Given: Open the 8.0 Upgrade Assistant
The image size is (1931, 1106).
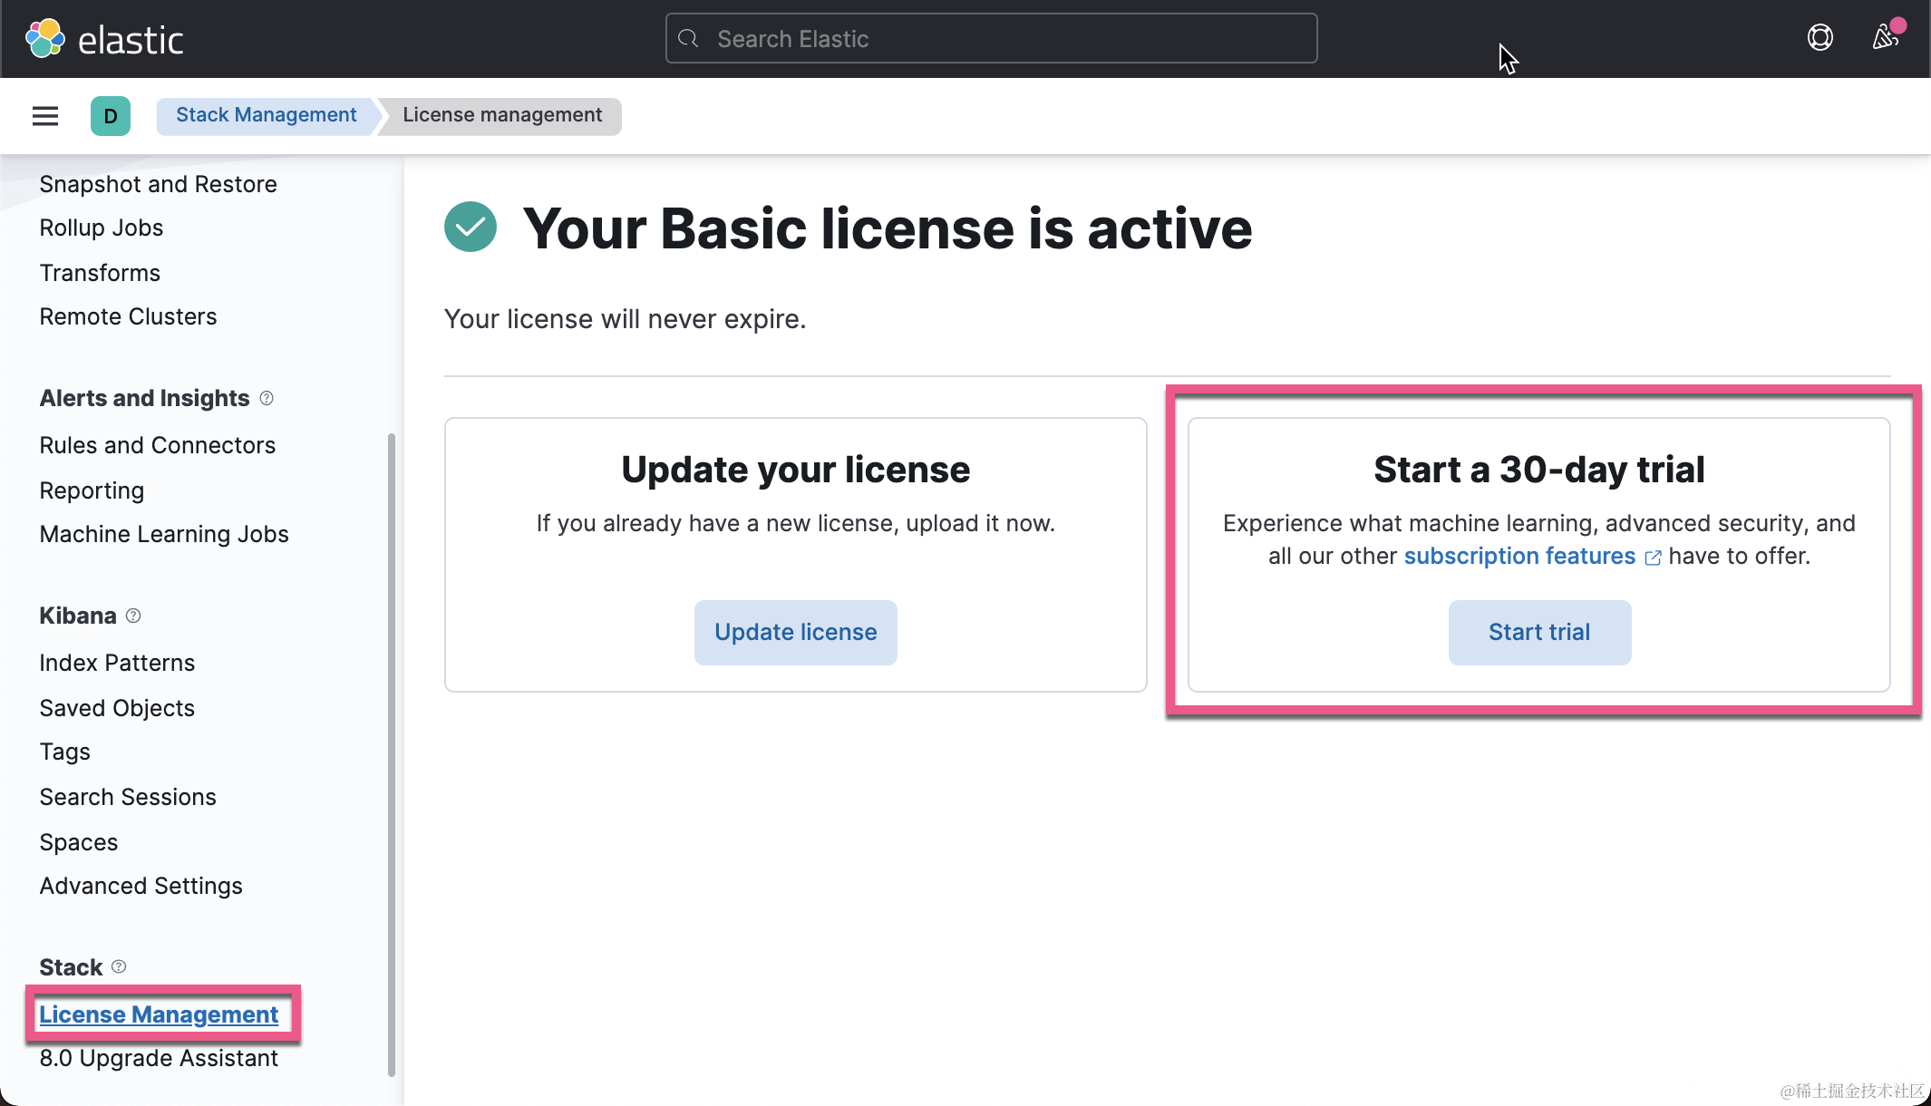Looking at the screenshot, I should tap(159, 1058).
